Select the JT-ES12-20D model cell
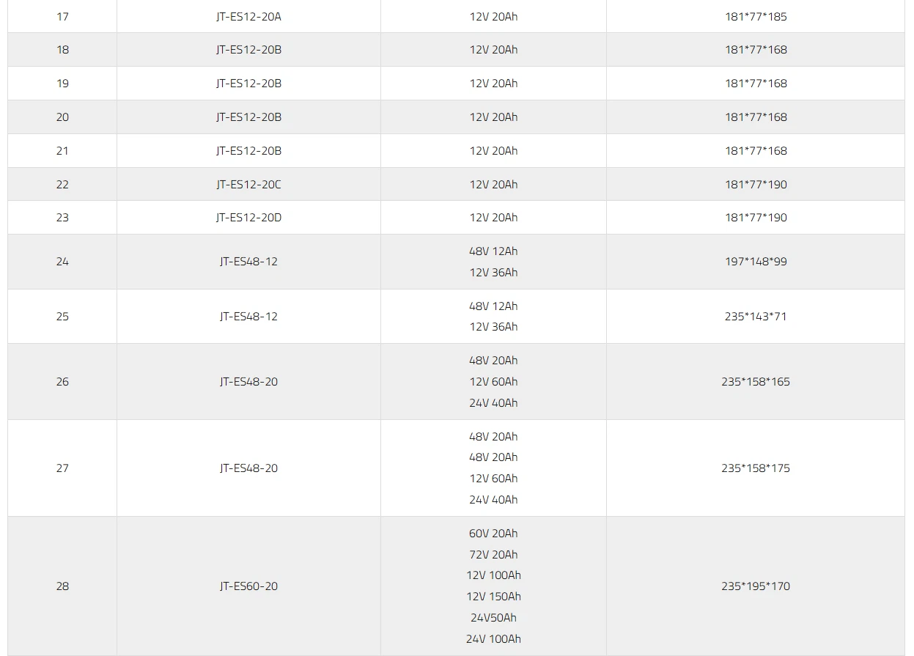The image size is (914, 656). click(248, 218)
